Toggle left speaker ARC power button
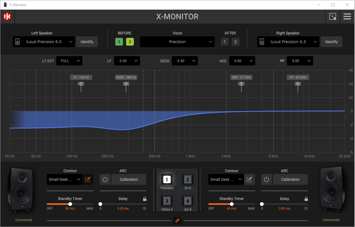This screenshot has height=227, width=355. (105, 180)
